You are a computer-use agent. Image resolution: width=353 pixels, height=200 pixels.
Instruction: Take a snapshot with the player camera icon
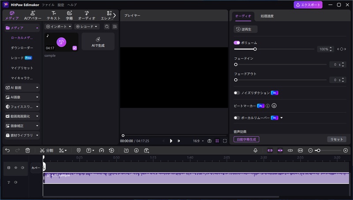click(x=209, y=141)
